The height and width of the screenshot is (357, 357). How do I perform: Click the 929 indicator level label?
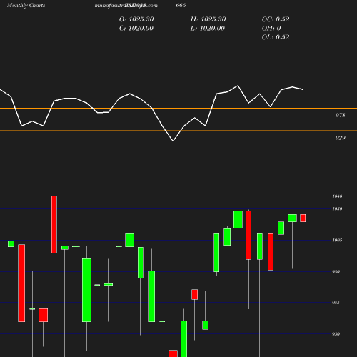point(341,138)
